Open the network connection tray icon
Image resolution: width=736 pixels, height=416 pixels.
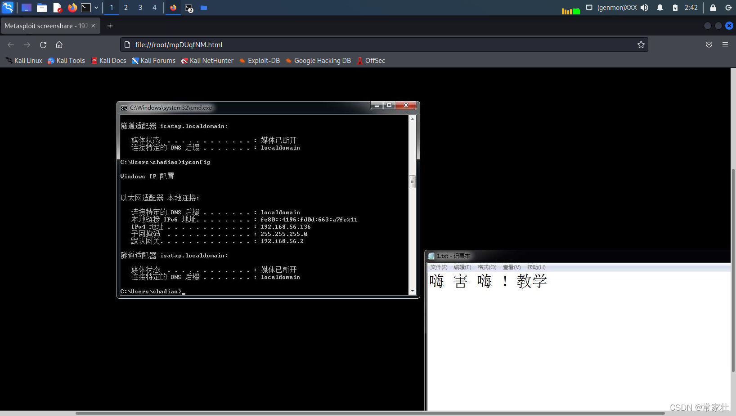[x=589, y=8]
